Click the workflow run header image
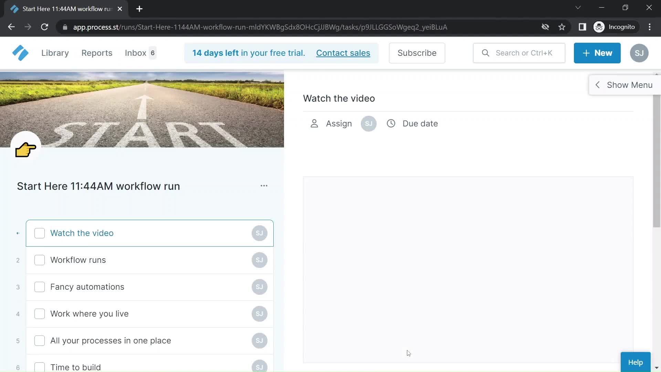The width and height of the screenshot is (661, 372). click(141, 110)
